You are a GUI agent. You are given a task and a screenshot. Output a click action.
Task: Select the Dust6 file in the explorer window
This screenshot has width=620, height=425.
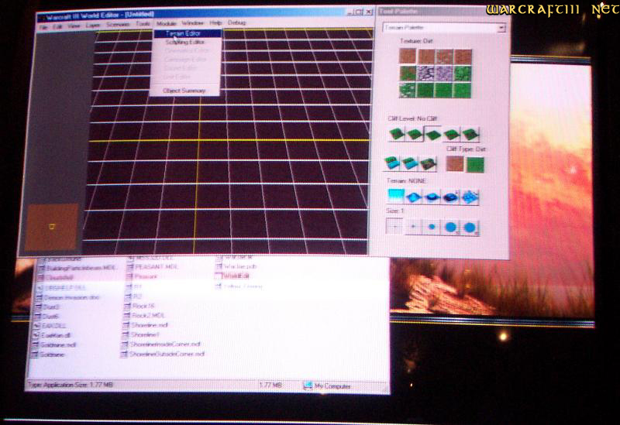click(x=46, y=317)
